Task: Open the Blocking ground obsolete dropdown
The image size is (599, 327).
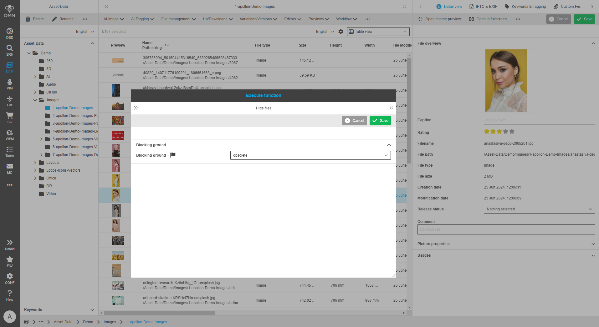Action: 310,155
